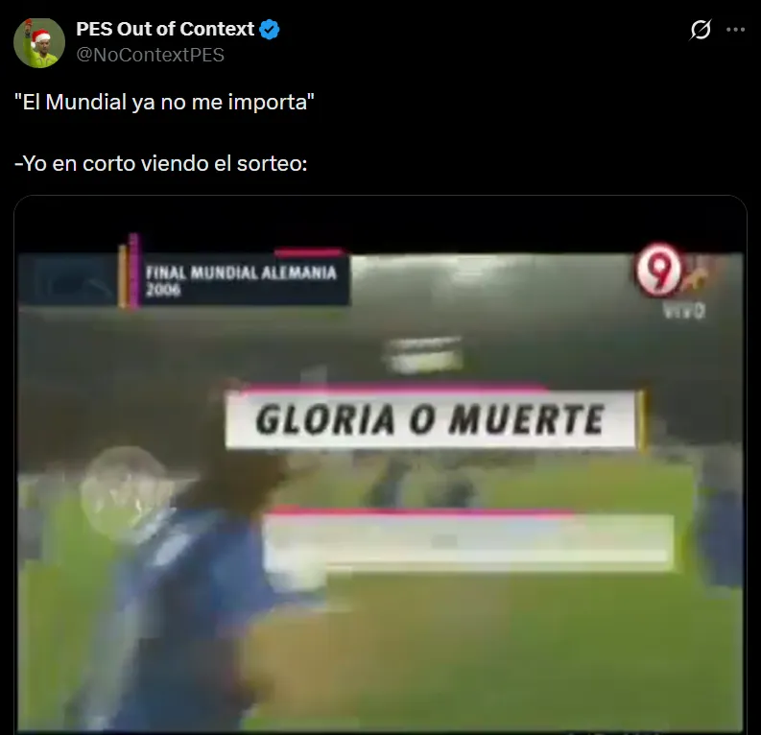Click the blue-shirted player in the video
The image size is (761, 735).
[184, 582]
